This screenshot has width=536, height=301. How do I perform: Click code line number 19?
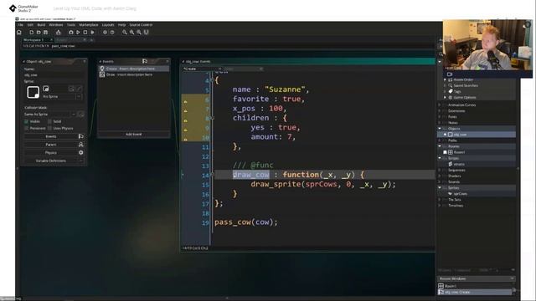tap(205, 223)
